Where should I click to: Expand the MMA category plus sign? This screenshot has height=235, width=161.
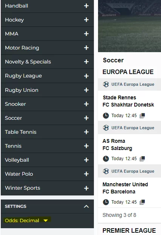[x=86, y=34]
